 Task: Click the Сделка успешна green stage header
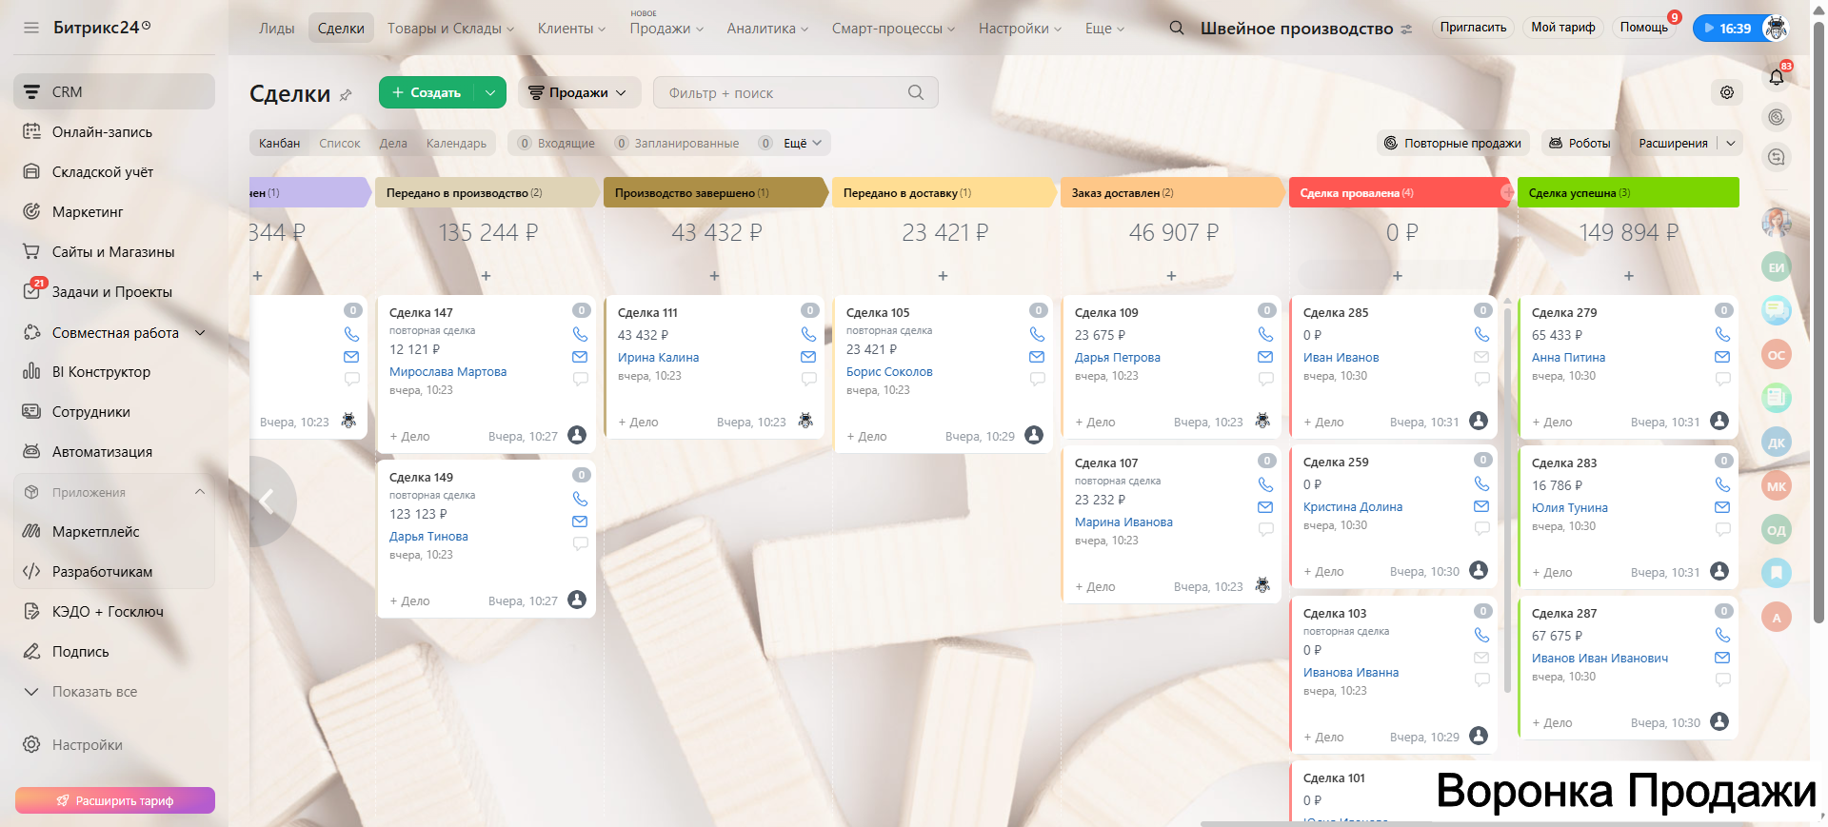1628,192
